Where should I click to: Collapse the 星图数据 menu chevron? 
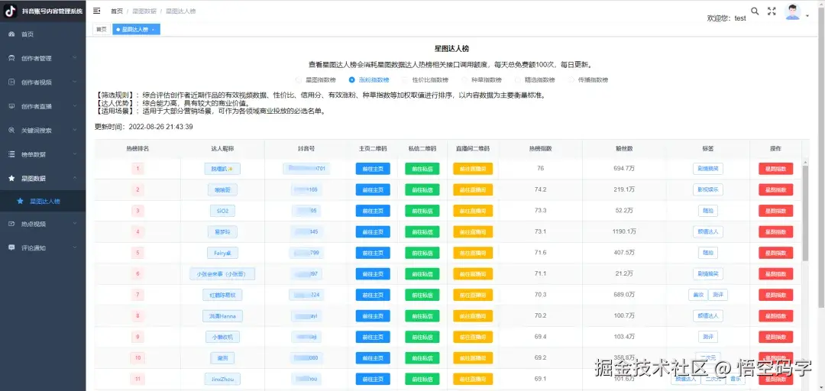coord(75,179)
